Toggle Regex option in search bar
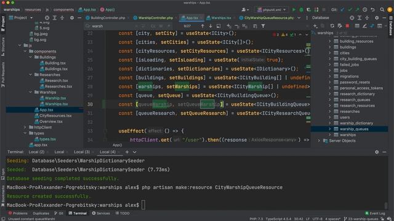394x221 pixels. click(169, 26)
